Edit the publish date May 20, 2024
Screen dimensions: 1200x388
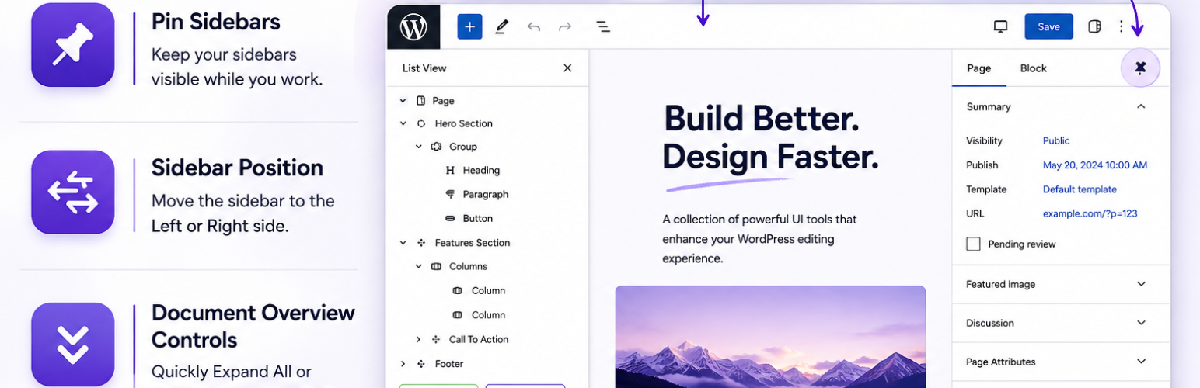tap(1095, 165)
